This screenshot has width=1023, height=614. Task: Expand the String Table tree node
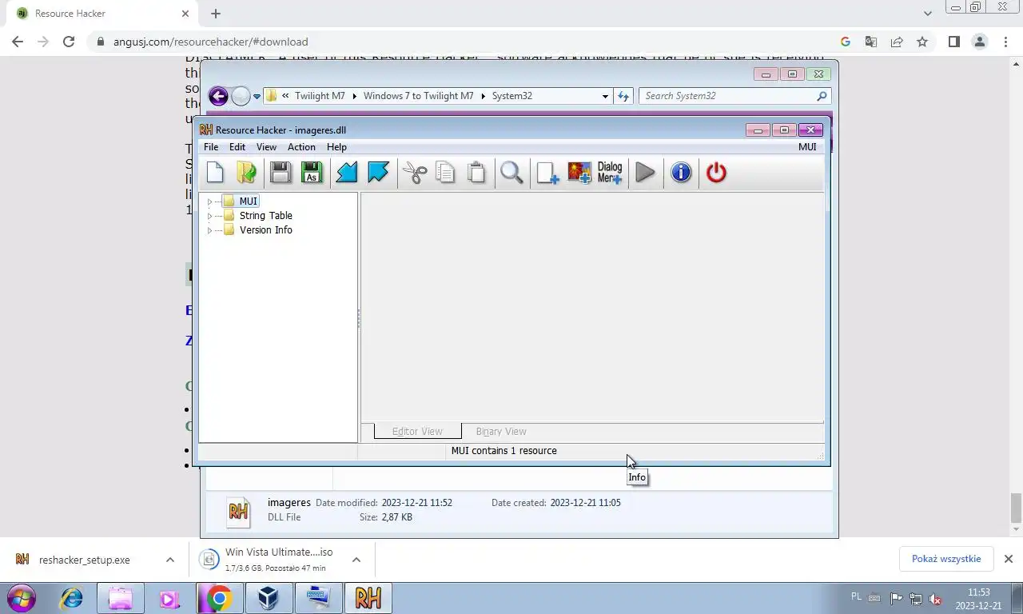click(209, 216)
